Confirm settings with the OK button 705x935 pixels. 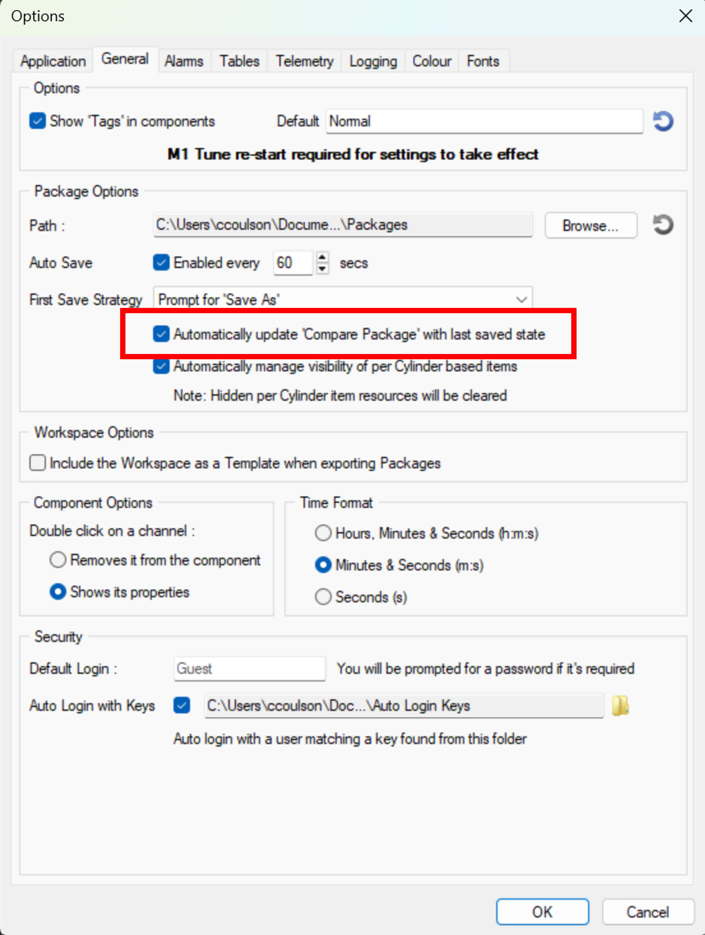click(x=542, y=912)
